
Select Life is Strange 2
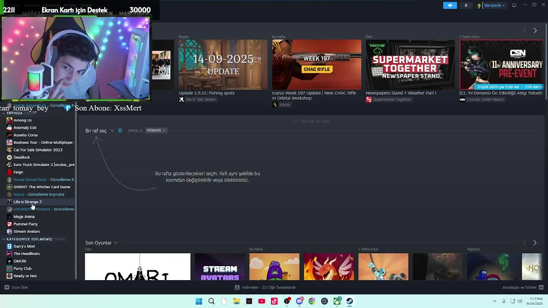27,202
